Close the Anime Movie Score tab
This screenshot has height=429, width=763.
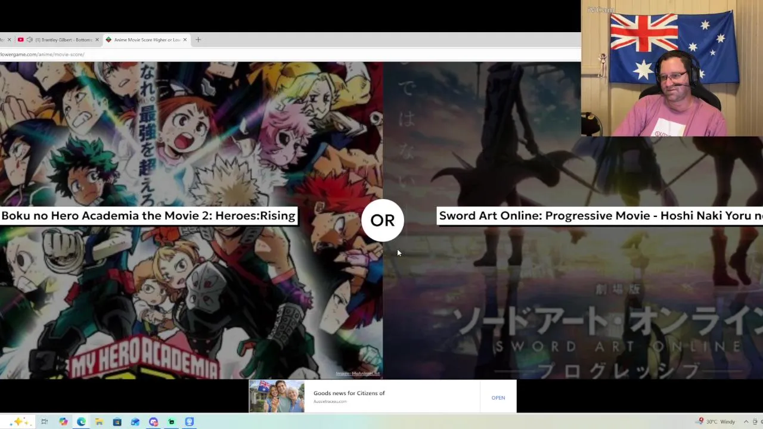[185, 40]
